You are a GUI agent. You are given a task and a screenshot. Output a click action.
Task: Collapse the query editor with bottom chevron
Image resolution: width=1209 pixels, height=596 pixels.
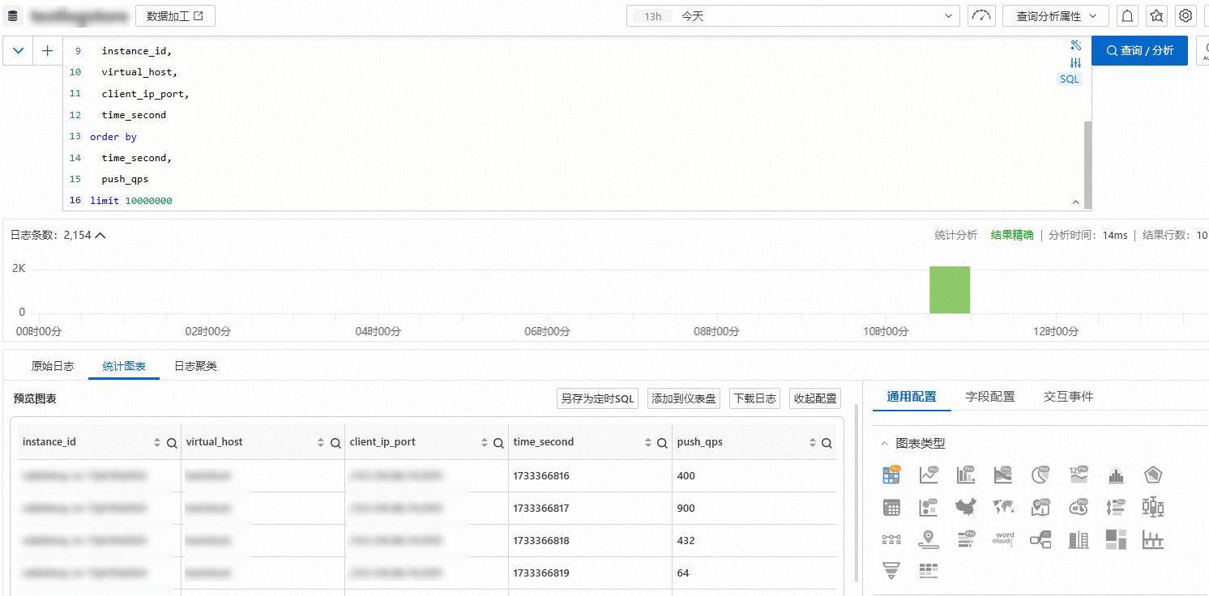1076,202
